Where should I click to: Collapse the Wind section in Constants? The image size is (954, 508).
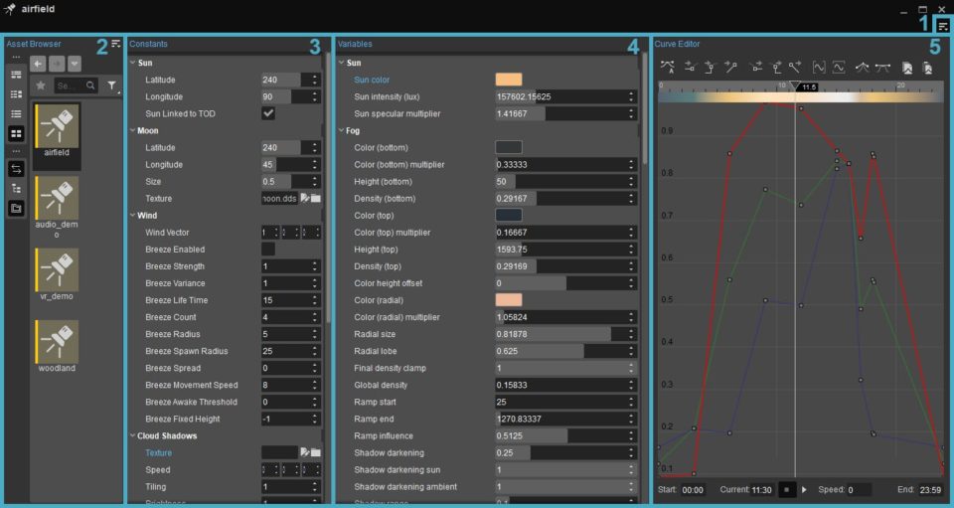pyautogui.click(x=132, y=216)
